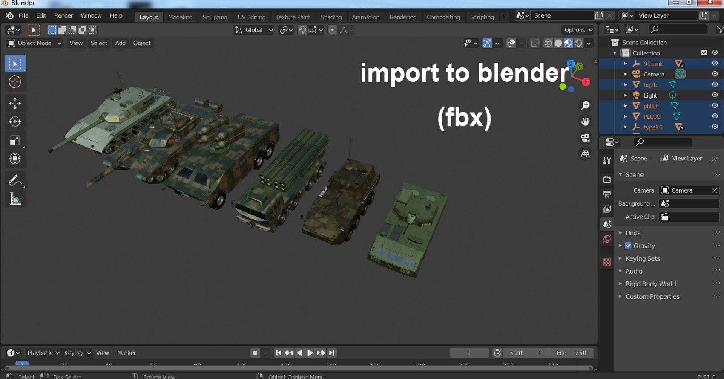
Task: Switch perspective/orthographic grid icon
Action: pyautogui.click(x=585, y=154)
